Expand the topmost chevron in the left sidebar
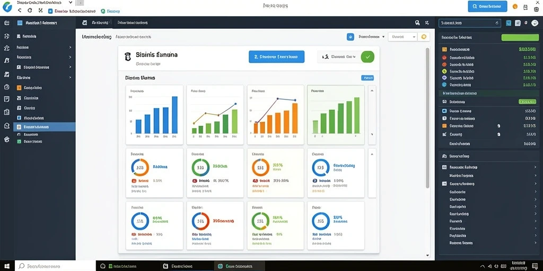This screenshot has width=543, height=271. [x=70, y=47]
